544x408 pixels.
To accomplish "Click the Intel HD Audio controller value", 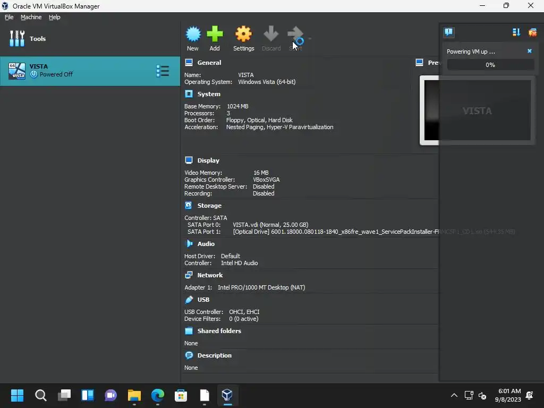I will click(x=240, y=263).
